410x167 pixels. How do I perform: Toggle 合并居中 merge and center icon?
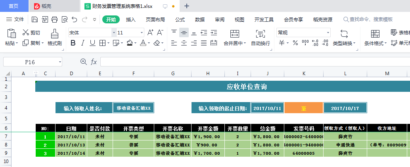[x=235, y=34]
